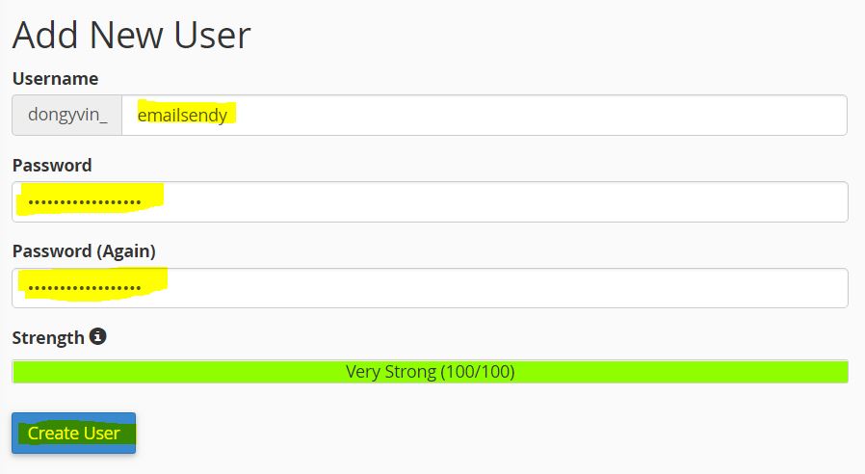The width and height of the screenshot is (865, 474).
Task: Focus the Password (Again) input field
Action: click(482, 288)
